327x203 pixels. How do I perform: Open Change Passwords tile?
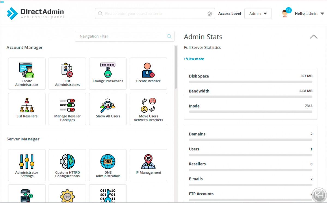tap(108, 73)
